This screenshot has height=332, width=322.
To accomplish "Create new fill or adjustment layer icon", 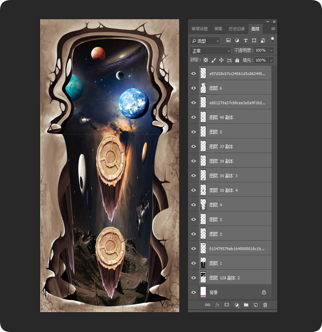I will [x=237, y=305].
